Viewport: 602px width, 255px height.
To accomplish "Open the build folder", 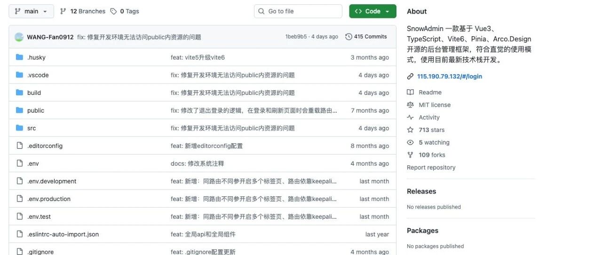I will tap(34, 93).
